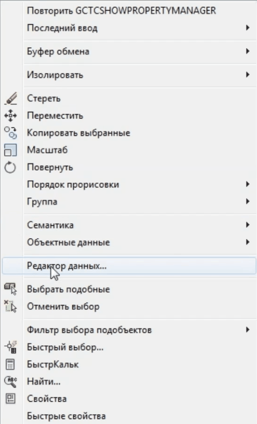Click the properties icon beside Свойства
The width and height of the screenshot is (257, 424).
click(x=11, y=399)
